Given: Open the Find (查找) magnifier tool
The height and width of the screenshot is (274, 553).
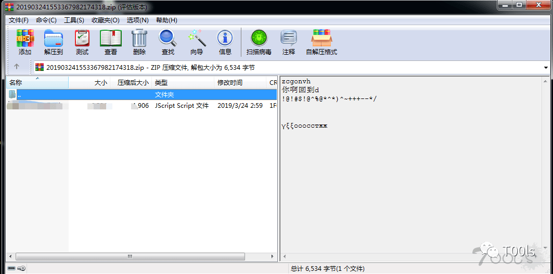Looking at the screenshot, I should [168, 42].
